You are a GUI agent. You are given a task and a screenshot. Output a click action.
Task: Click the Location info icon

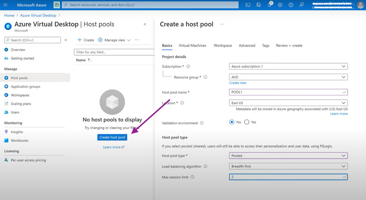182,103
